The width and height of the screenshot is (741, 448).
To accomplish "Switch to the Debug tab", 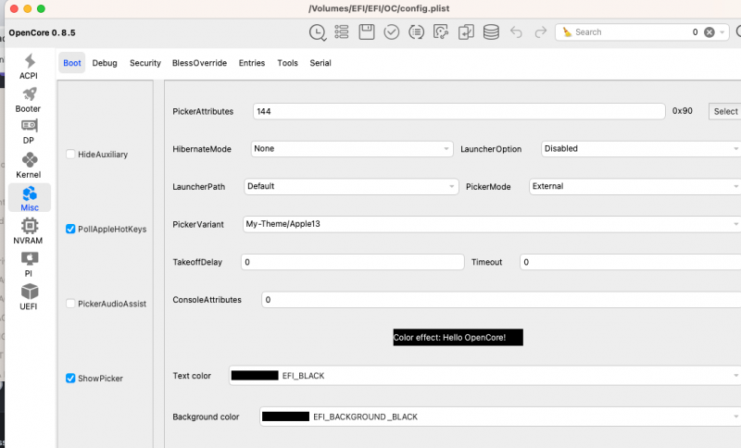I will pos(105,63).
